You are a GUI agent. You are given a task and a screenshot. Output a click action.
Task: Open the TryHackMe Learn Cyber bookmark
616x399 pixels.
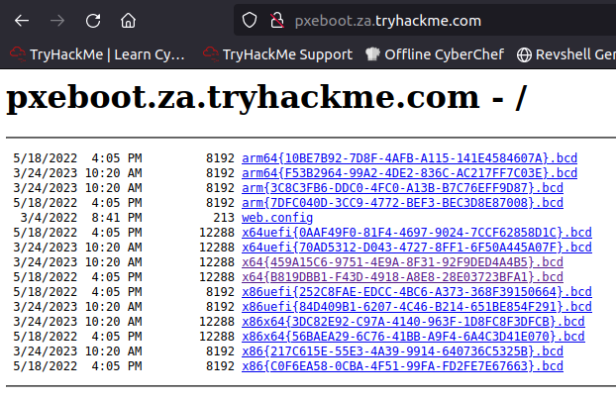pyautogui.click(x=97, y=54)
